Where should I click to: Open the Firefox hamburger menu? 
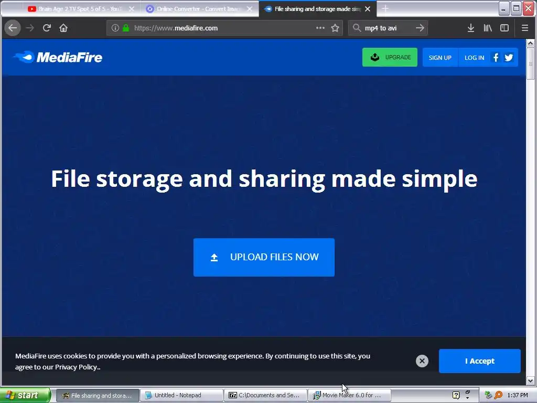pos(524,28)
